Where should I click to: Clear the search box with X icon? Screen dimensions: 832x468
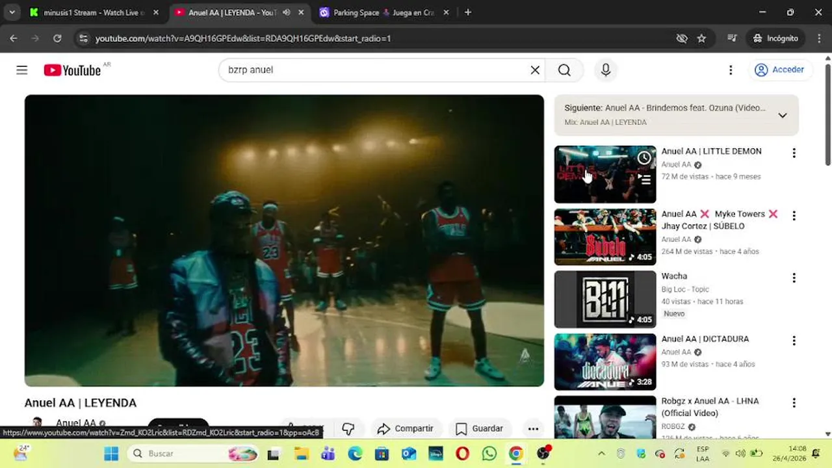coord(535,70)
